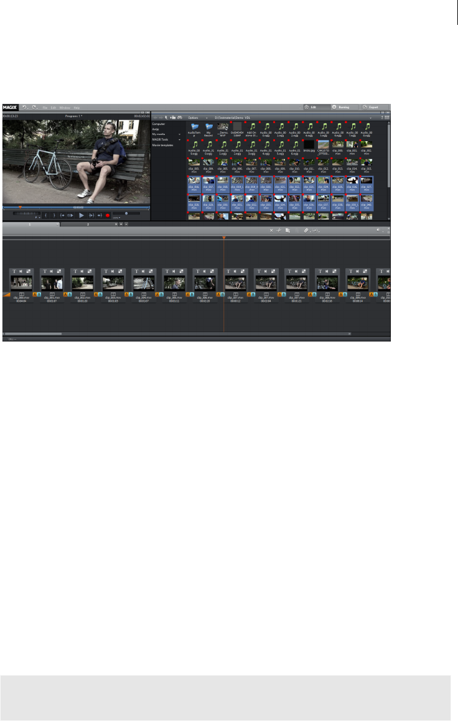Image resolution: width=458 pixels, height=721 pixels.
Task: Click the volume icon on clip_002.mxv
Action: point(82,271)
